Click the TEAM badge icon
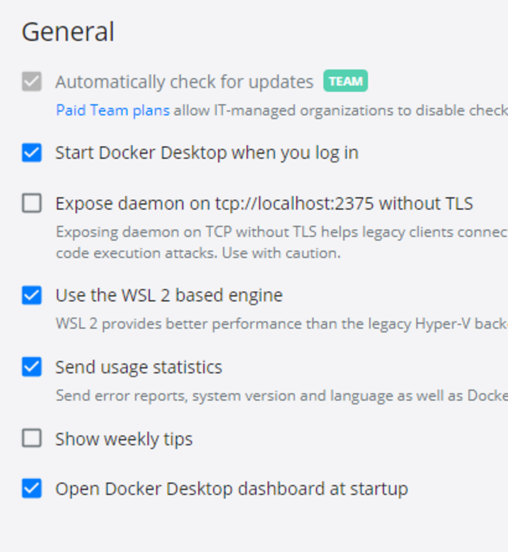This screenshot has height=552, width=508. pyautogui.click(x=345, y=81)
